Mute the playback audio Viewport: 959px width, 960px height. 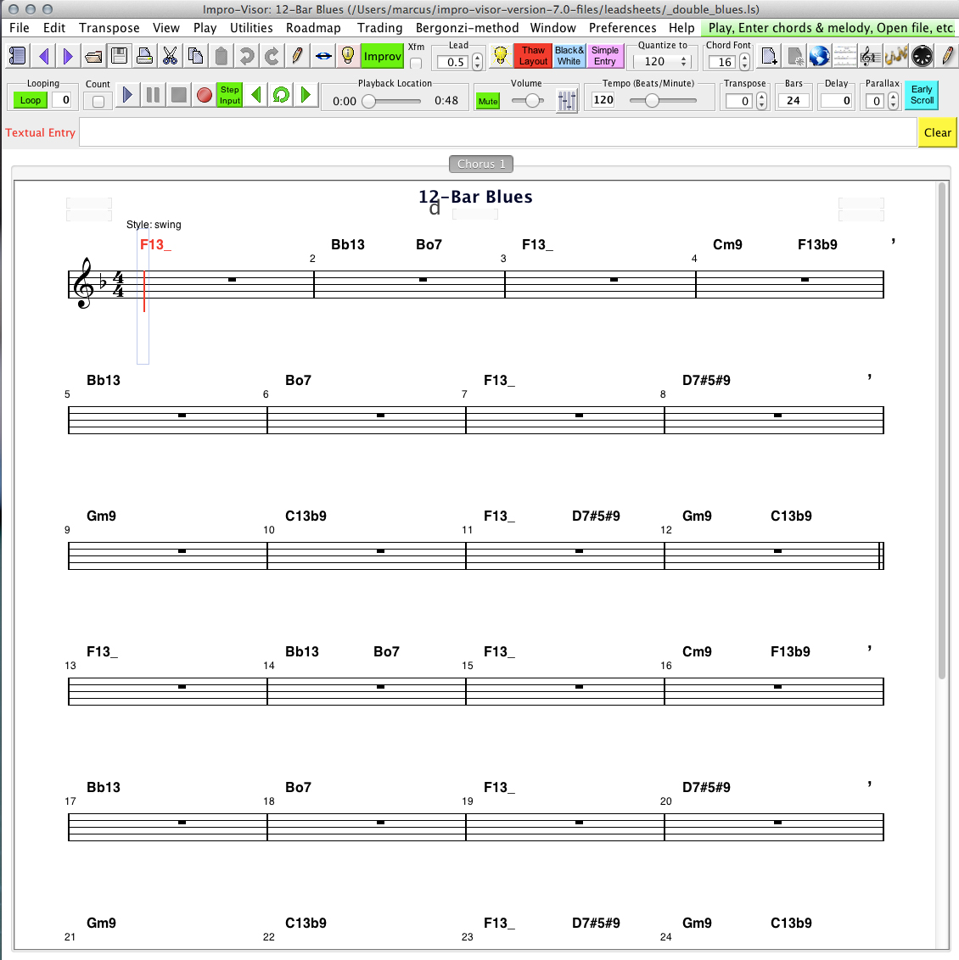point(487,100)
